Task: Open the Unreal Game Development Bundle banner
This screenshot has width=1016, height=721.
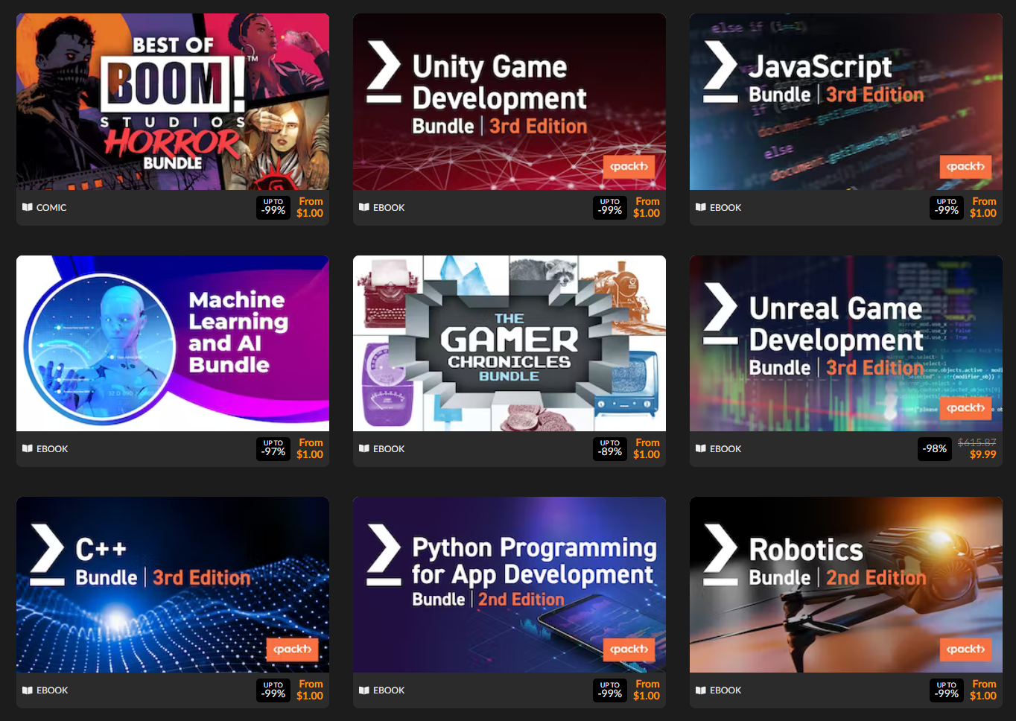Action: click(x=846, y=343)
